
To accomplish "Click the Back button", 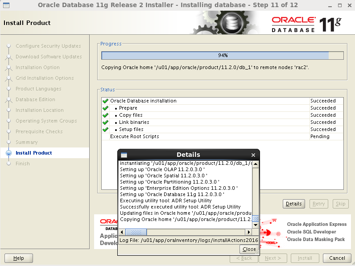I will tap(244, 258).
